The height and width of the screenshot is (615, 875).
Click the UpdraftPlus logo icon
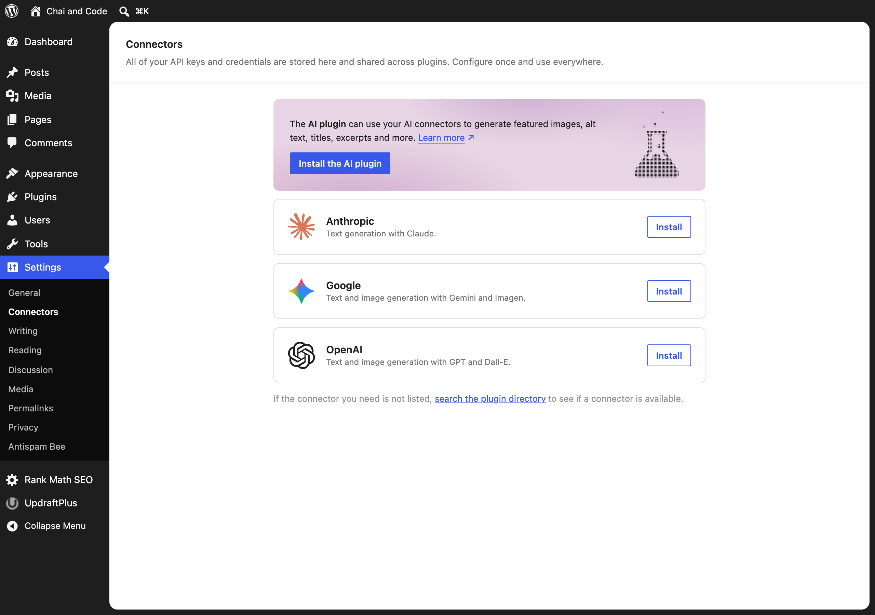(12, 503)
